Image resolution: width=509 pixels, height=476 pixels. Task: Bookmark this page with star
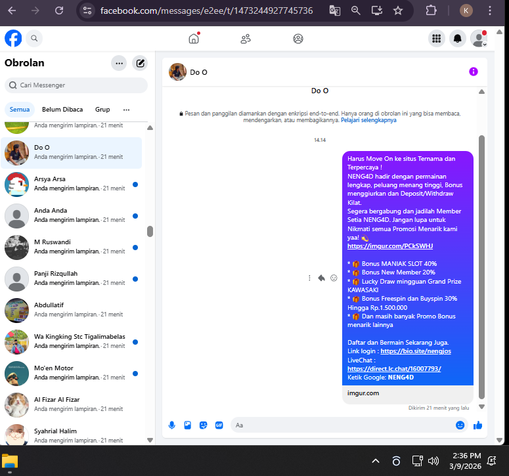pyautogui.click(x=398, y=11)
